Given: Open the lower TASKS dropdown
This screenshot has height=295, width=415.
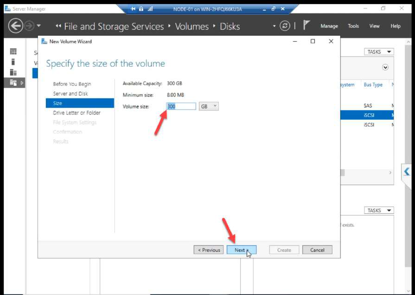Looking at the screenshot, I should click(x=379, y=210).
